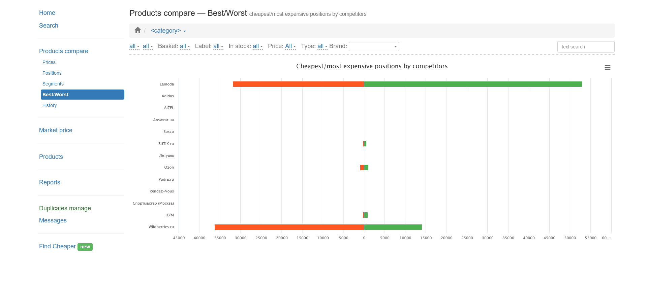The height and width of the screenshot is (285, 647).
Task: Select Prices submenu item
Action: pos(49,62)
